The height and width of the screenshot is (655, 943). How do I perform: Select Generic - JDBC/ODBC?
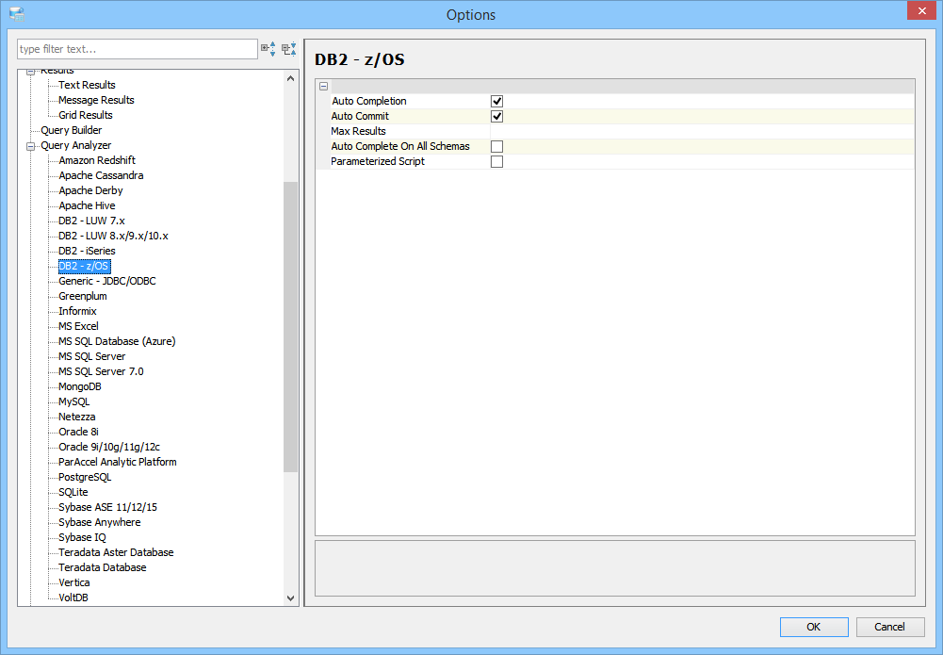107,281
